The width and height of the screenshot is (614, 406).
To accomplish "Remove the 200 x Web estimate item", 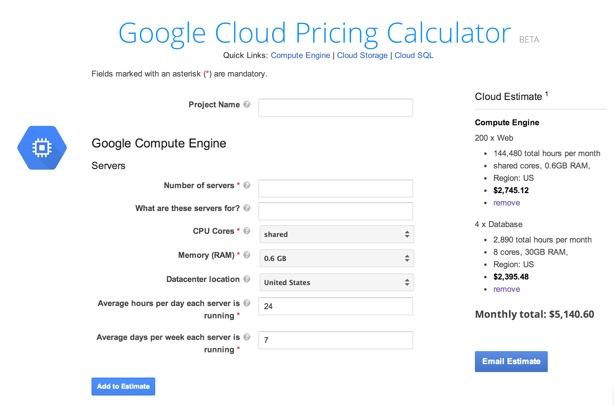I will [506, 203].
